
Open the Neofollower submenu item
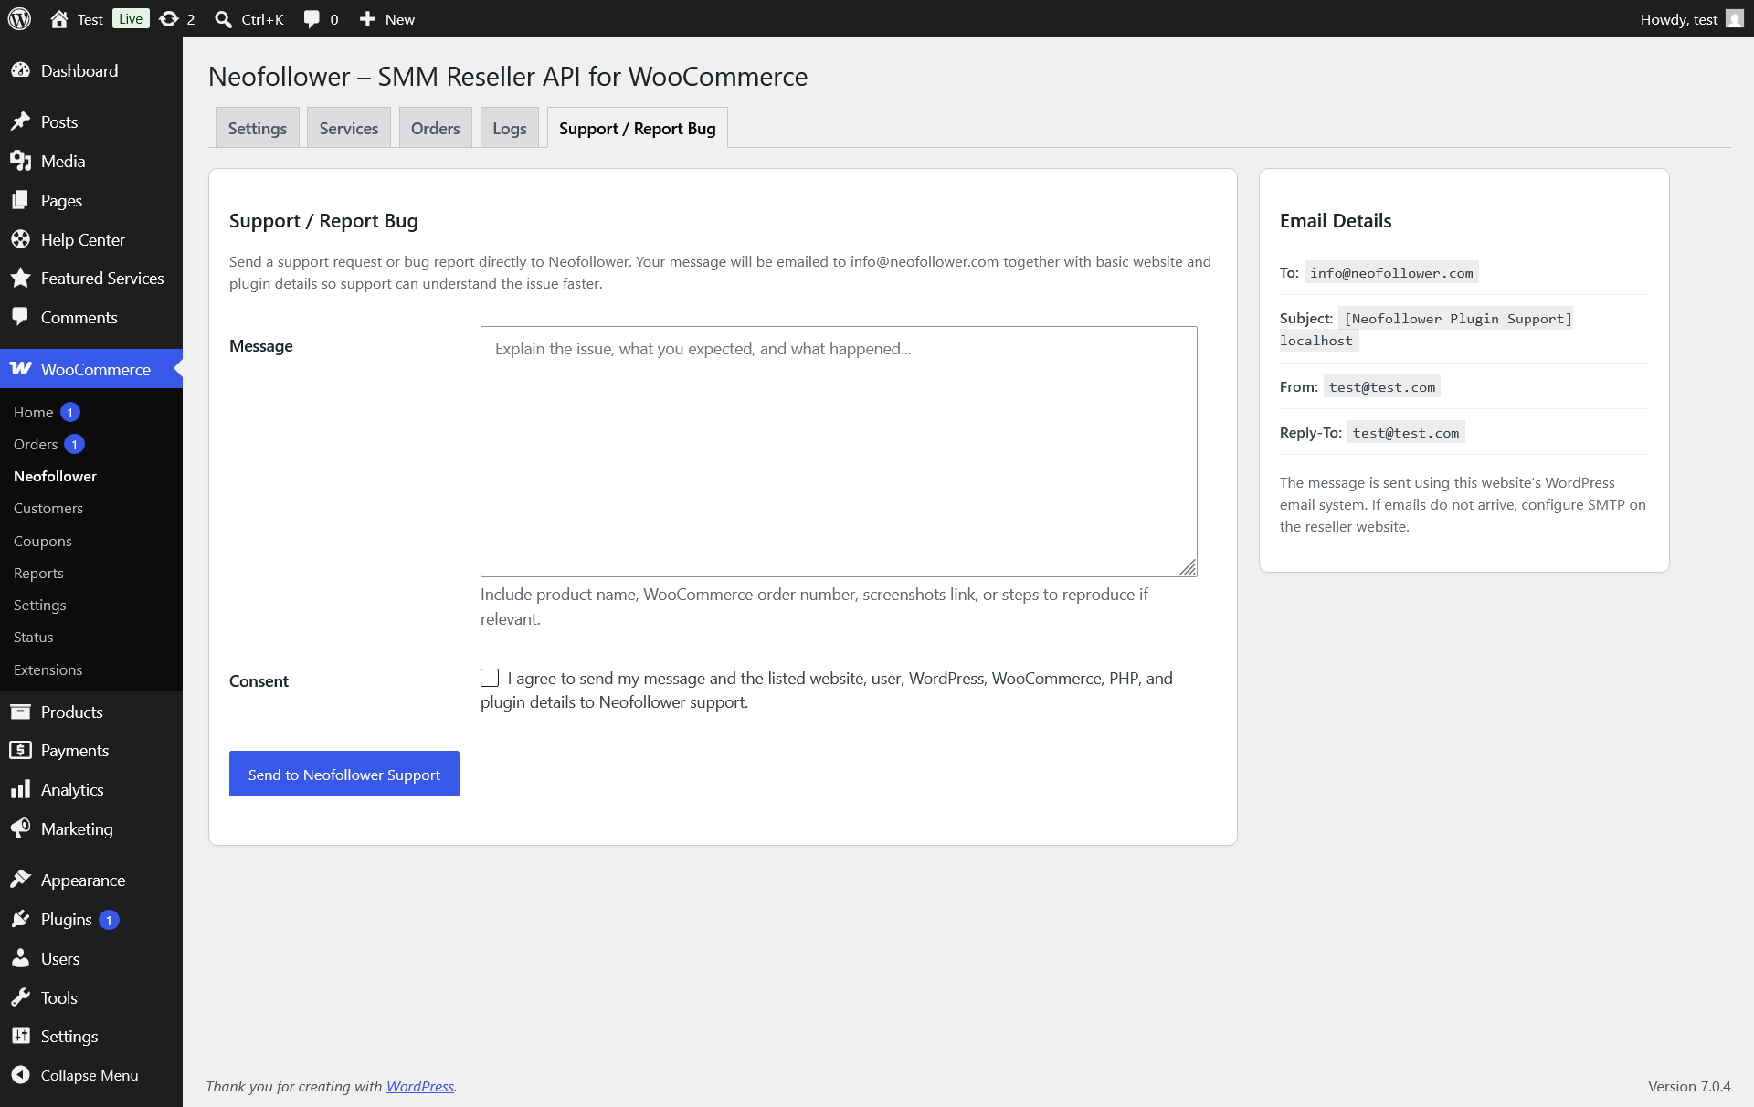(x=55, y=476)
